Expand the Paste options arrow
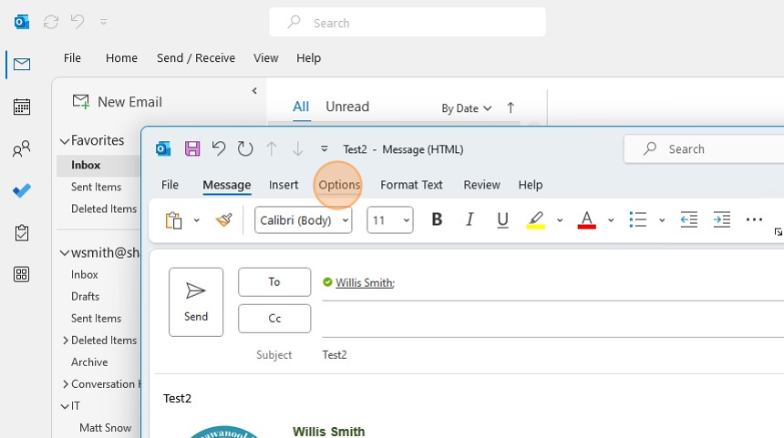This screenshot has width=784, height=438. (197, 220)
